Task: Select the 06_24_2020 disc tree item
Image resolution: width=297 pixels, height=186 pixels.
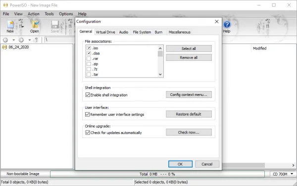Action: click(19, 47)
